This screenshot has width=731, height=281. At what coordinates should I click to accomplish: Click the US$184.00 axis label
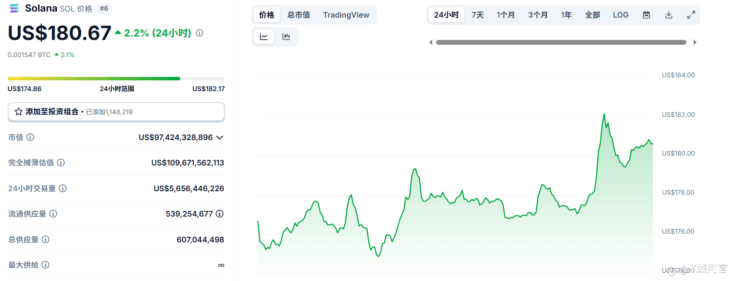[x=678, y=75]
